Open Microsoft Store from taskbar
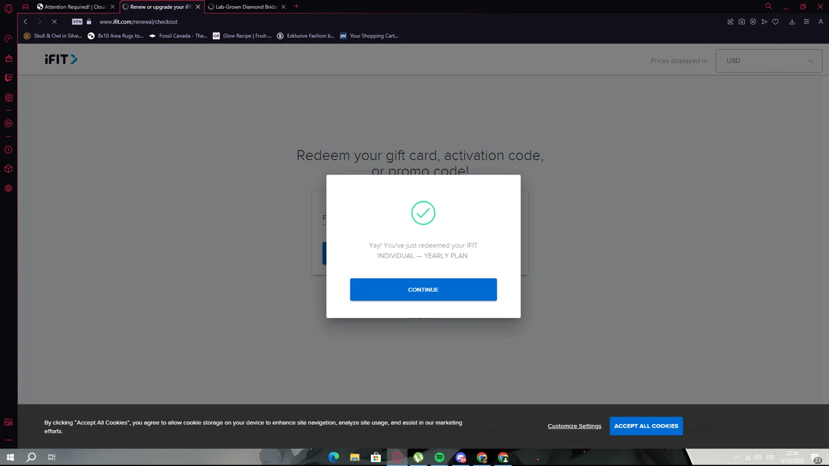 376,457
